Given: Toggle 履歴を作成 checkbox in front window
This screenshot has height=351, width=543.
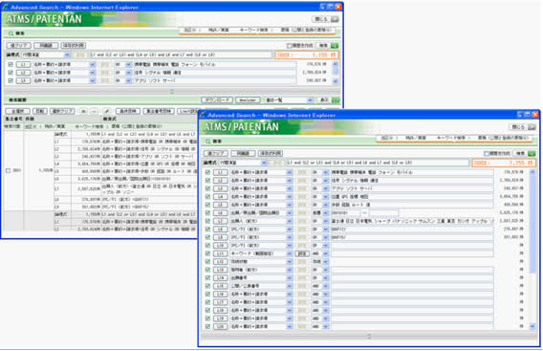Looking at the screenshot, I should pos(487,153).
